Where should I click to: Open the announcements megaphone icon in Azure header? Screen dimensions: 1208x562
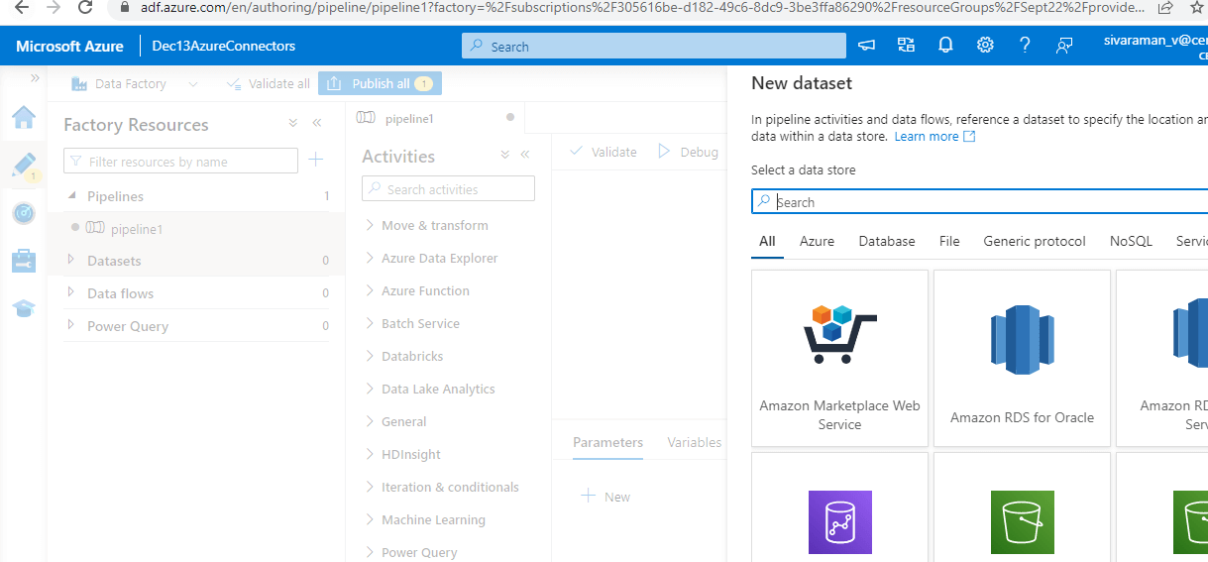pyautogui.click(x=867, y=46)
